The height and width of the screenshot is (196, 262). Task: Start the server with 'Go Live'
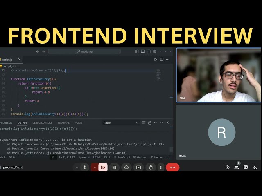click(140, 157)
